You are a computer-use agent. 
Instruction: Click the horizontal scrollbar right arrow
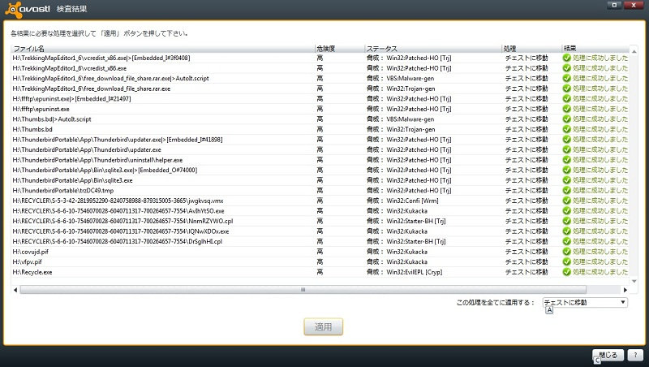(625, 290)
